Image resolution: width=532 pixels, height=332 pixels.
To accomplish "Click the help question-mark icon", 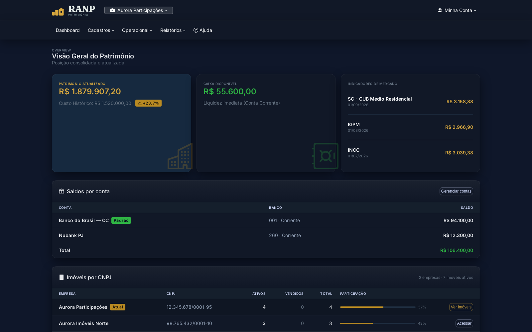I will pos(196,30).
